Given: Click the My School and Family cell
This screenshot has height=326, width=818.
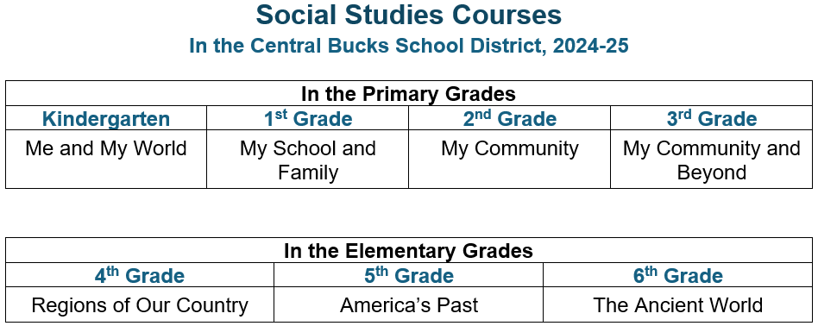Looking at the screenshot, I should pyautogui.click(x=308, y=160).
